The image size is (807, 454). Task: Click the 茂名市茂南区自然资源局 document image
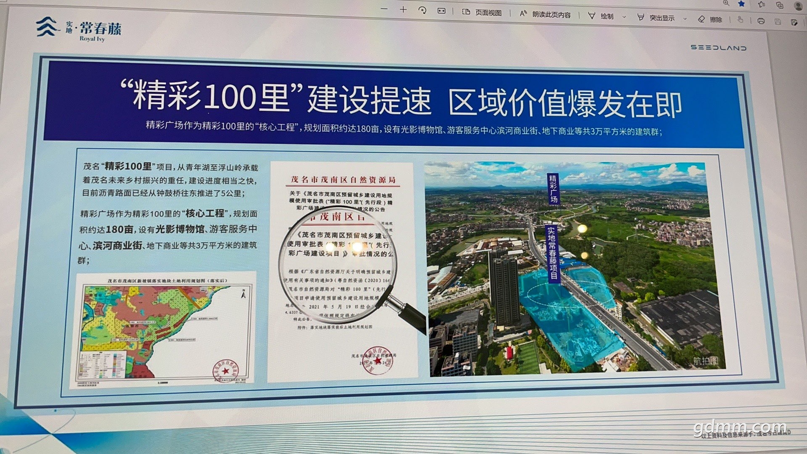click(x=342, y=272)
